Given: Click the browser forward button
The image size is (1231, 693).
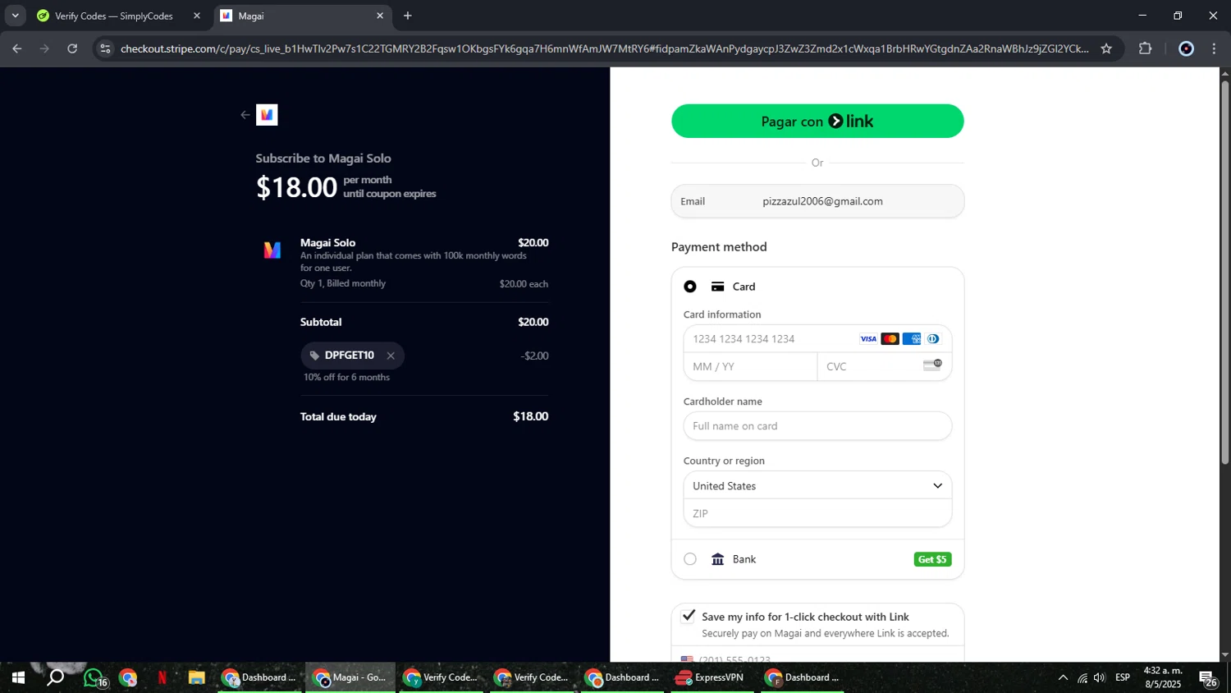Looking at the screenshot, I should tap(45, 48).
